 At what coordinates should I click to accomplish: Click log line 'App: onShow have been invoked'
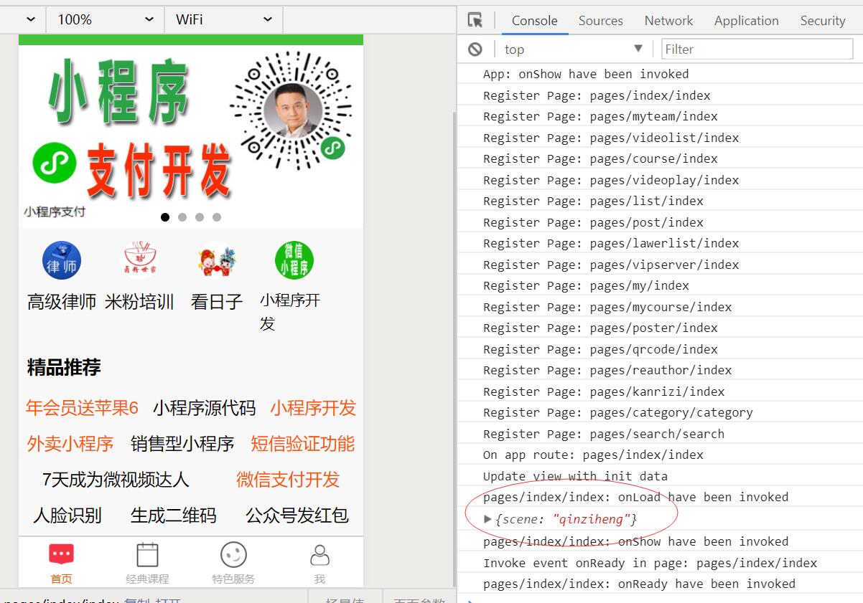[x=586, y=74]
